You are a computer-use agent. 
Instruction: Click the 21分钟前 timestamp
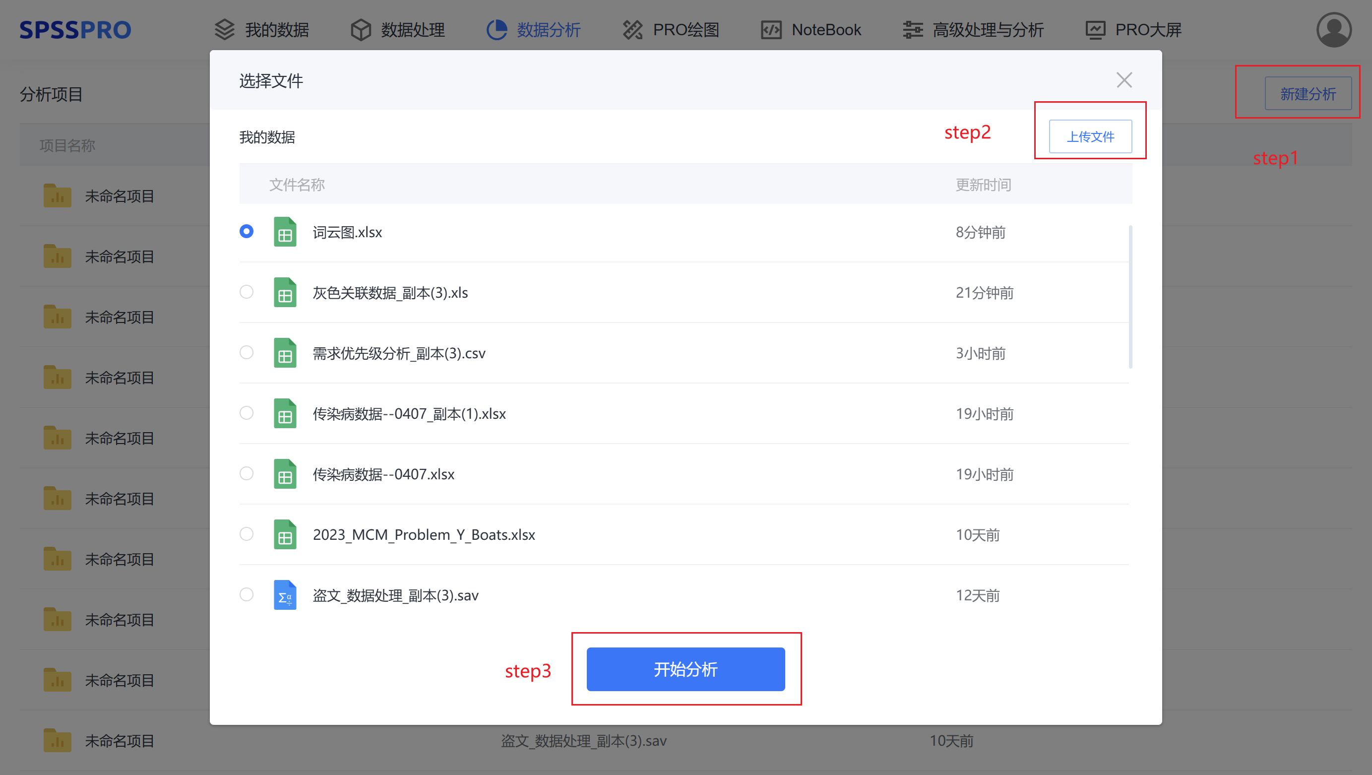click(x=985, y=293)
